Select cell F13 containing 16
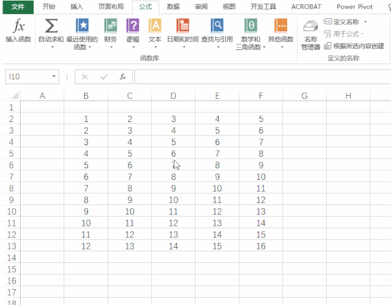Viewport: 391px width, 305px height. 261,246
